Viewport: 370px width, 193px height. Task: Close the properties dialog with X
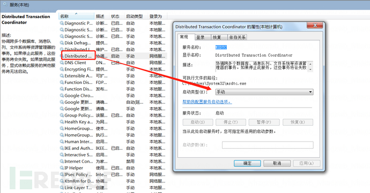[x=315, y=25]
